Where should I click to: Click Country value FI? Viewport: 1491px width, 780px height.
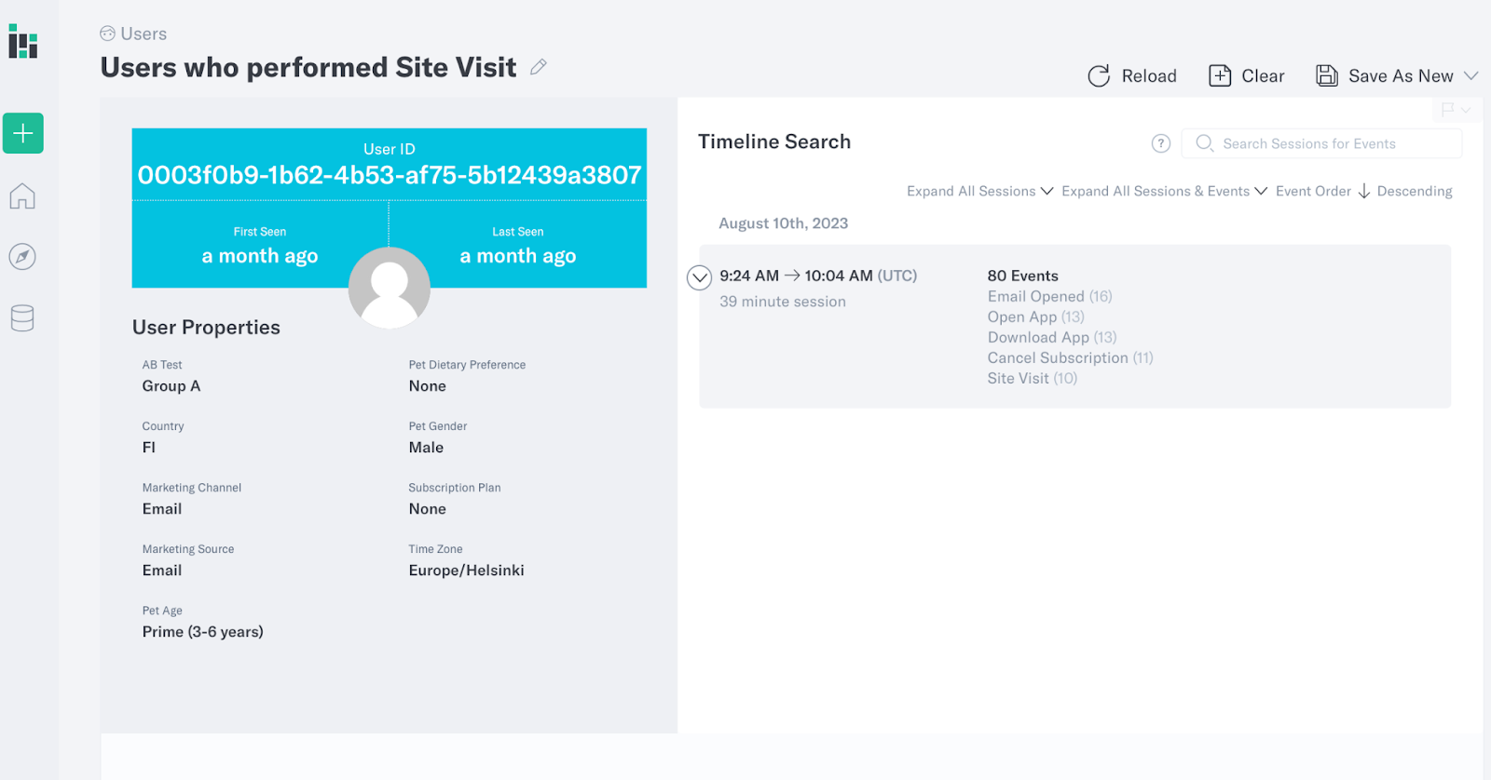pos(149,448)
